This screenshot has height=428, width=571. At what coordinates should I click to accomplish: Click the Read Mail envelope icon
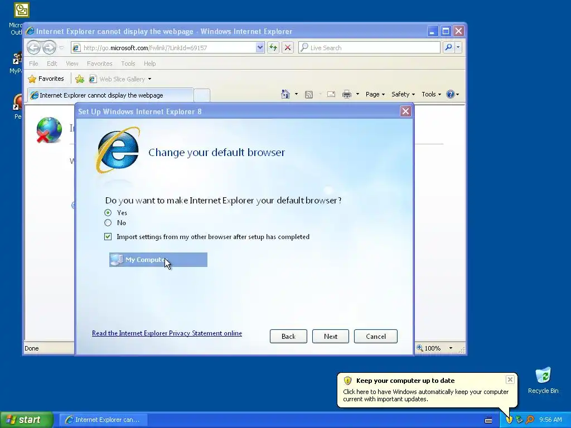coord(331,94)
